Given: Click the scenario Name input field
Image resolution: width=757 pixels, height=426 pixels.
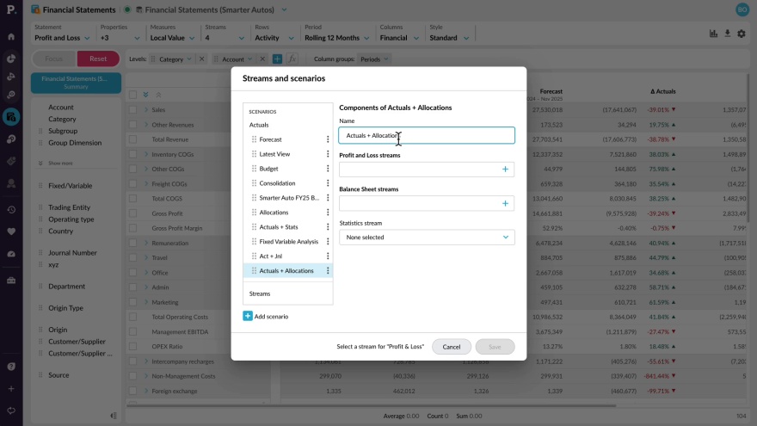Looking at the screenshot, I should [x=427, y=135].
